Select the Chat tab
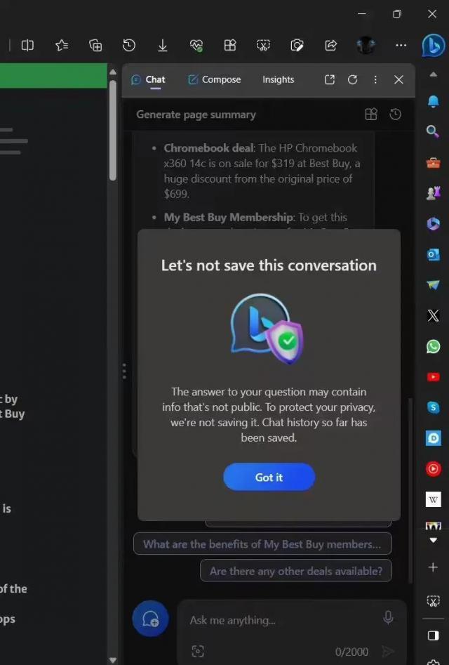This screenshot has width=449, height=665. pos(148,79)
